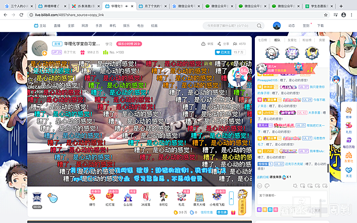The width and height of the screenshot is (357, 223).
Task: Open the user avatar in the header
Action: 277,26
